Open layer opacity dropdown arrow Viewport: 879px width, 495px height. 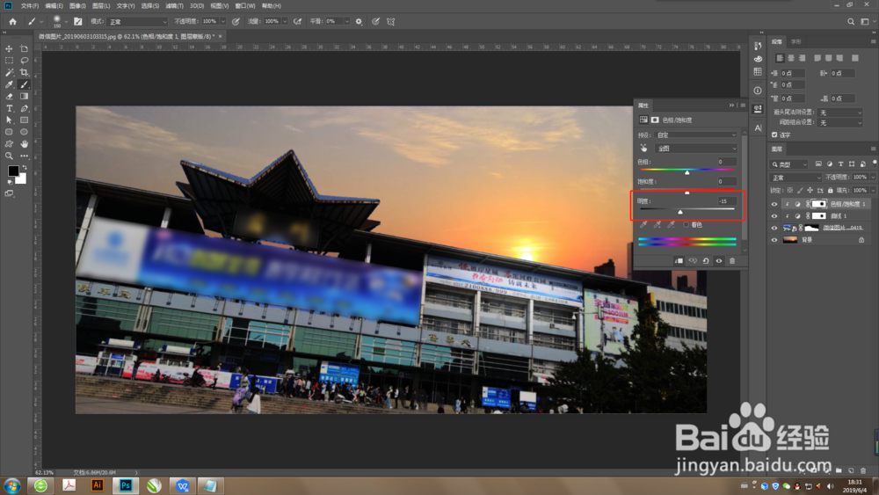(873, 177)
